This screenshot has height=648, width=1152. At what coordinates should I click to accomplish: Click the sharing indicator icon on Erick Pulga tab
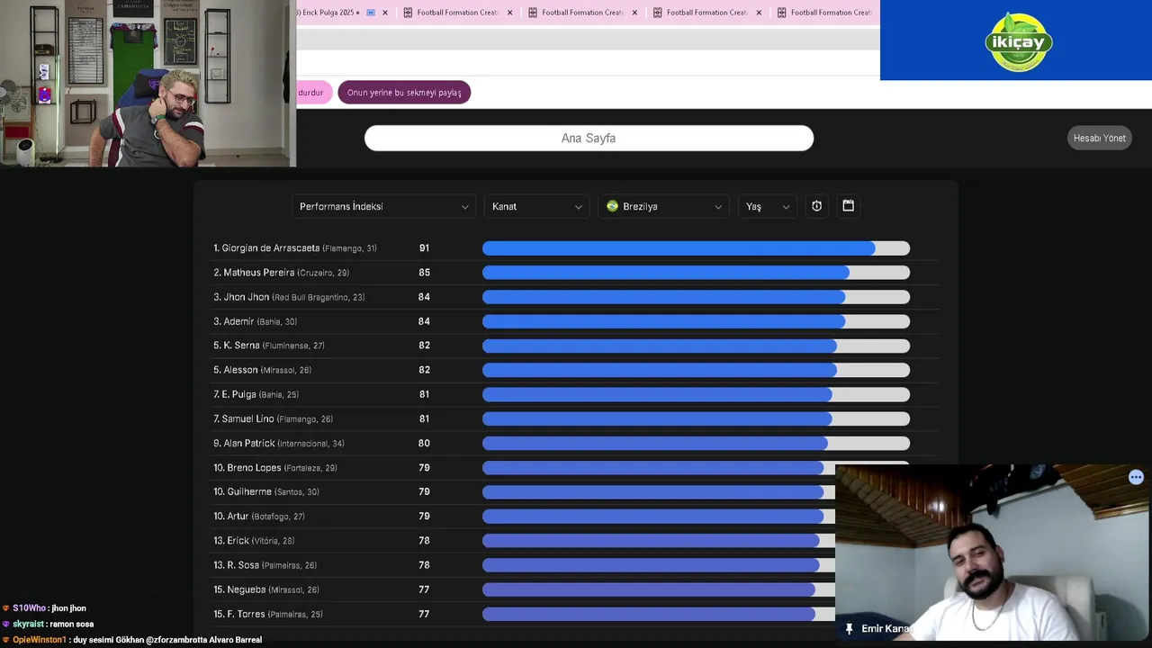[x=371, y=13]
